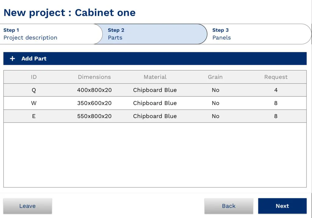Select part E in the table
This screenshot has width=312, height=218.
click(34, 116)
